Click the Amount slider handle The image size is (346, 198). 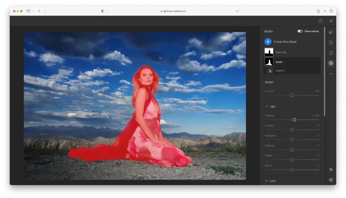click(292, 95)
